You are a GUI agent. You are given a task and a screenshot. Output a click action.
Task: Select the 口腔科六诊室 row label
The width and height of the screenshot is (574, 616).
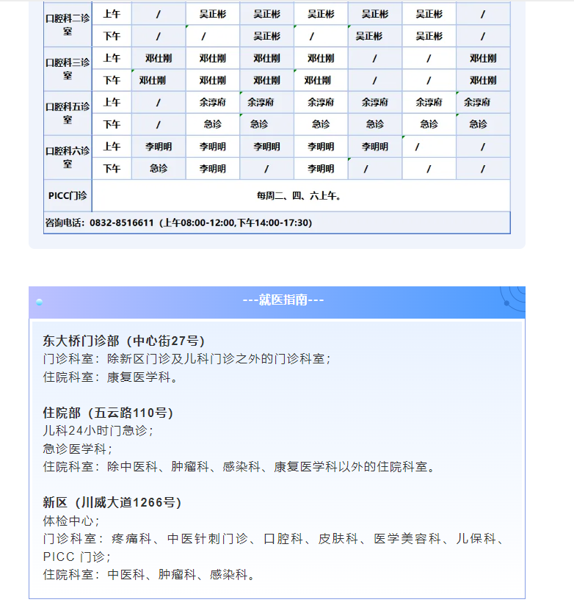68,157
